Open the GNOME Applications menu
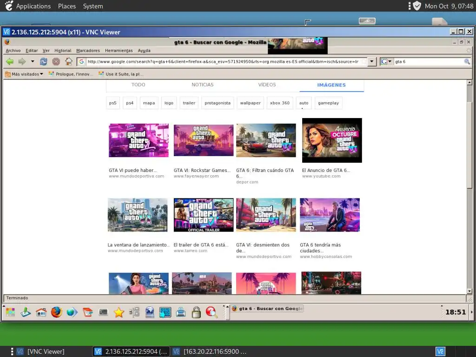The width and height of the screenshot is (476, 357). 33,6
